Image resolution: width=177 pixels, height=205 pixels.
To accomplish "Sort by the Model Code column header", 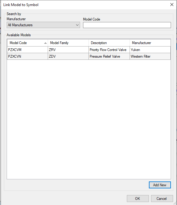I will pos(27,43).
